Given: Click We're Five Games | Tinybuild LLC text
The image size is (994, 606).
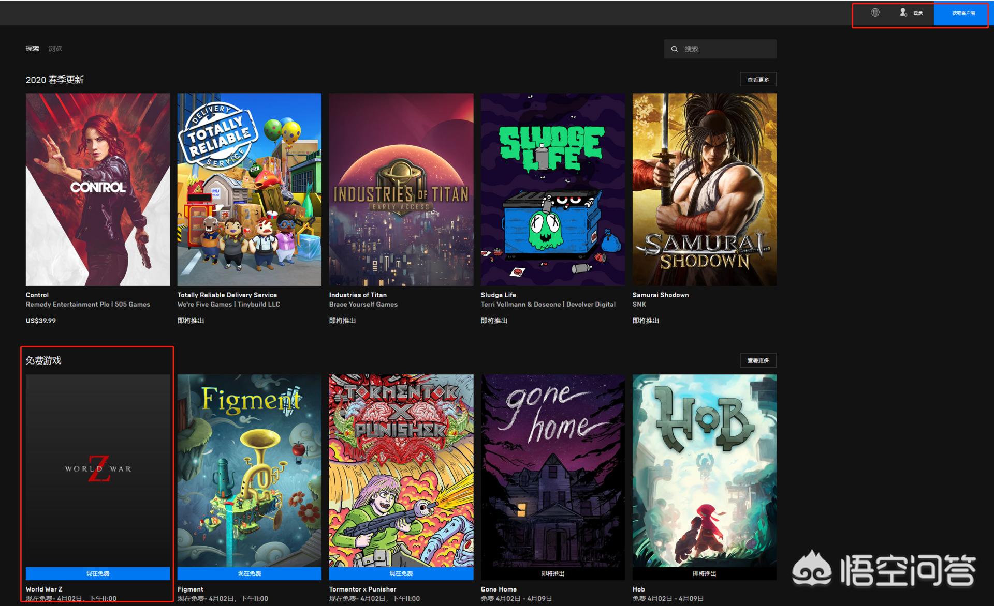Looking at the screenshot, I should [x=229, y=305].
